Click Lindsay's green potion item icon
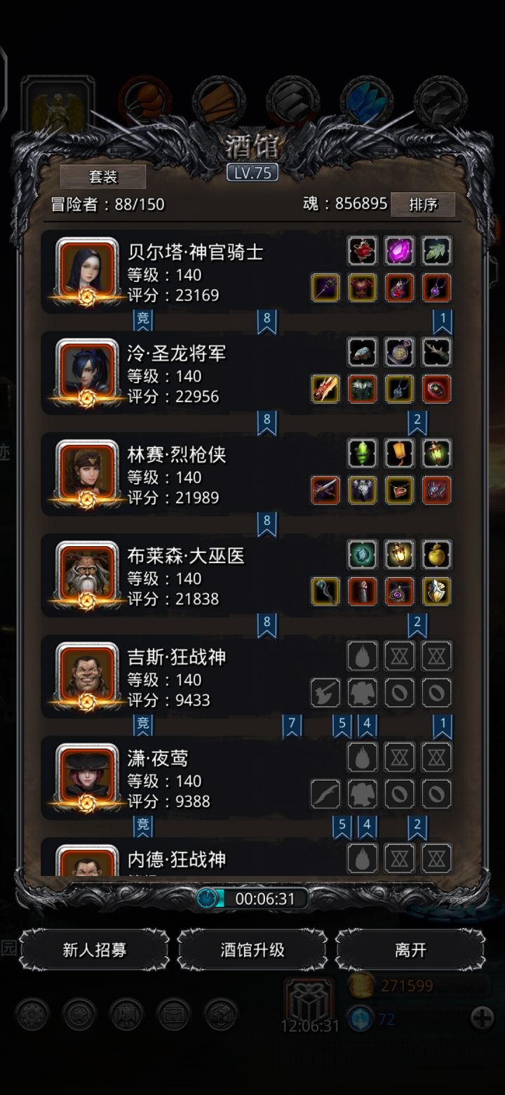This screenshot has width=505, height=1095. [x=363, y=453]
